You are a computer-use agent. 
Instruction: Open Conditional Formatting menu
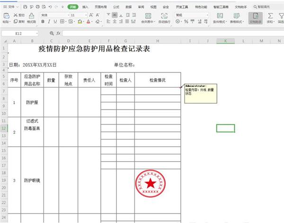[220, 18]
